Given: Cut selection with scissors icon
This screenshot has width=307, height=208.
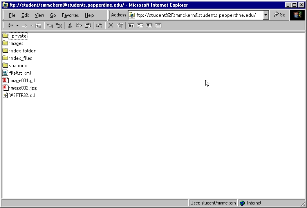Looking at the screenshot, I should point(70,26).
